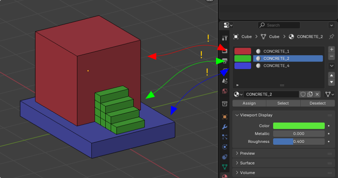The width and height of the screenshot is (338, 178).
Task: Open the properties options dropdown beside Search
Action: pyautogui.click(x=332, y=25)
